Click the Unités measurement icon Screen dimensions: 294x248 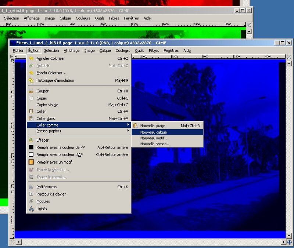[x=31, y=209]
